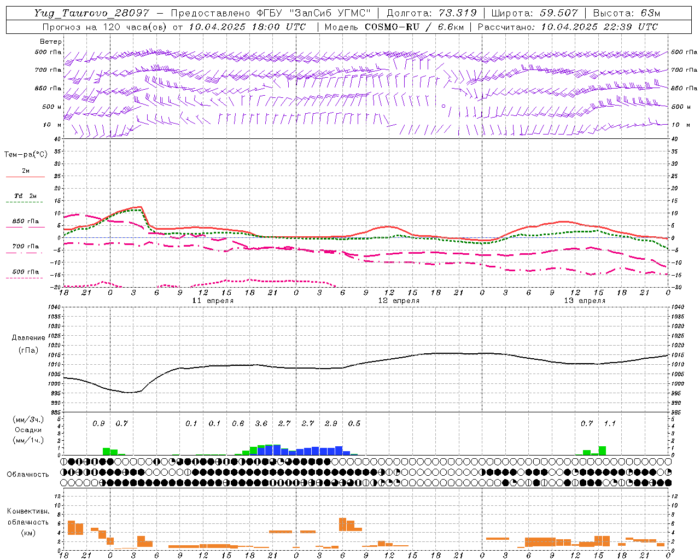Click the 2.9 three-hour precipitation value

[x=331, y=424]
